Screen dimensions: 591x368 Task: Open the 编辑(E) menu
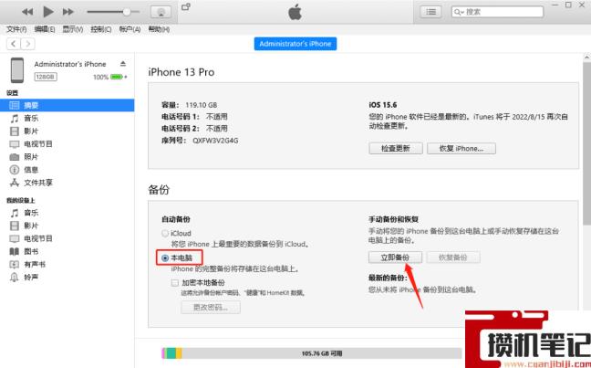[45, 29]
